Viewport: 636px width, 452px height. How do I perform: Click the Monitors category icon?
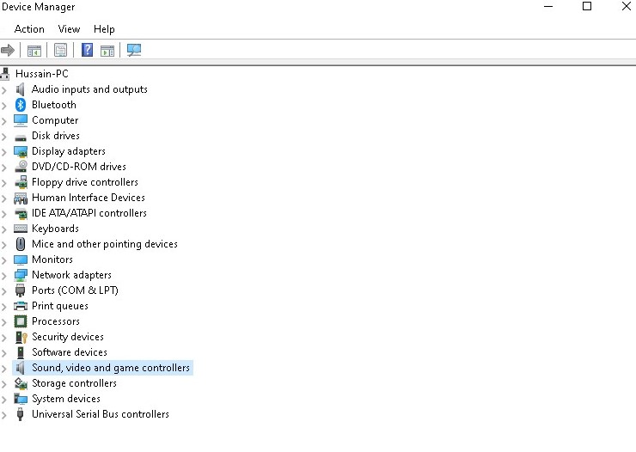[x=21, y=260]
